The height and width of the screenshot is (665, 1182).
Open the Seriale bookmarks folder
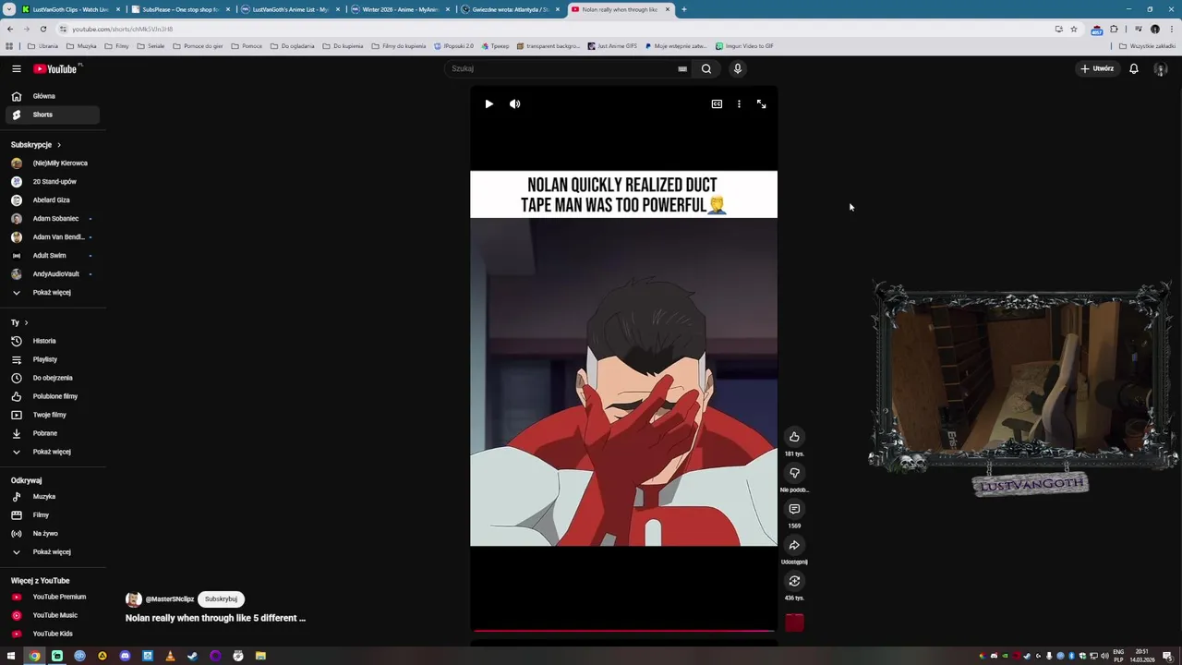pos(151,46)
